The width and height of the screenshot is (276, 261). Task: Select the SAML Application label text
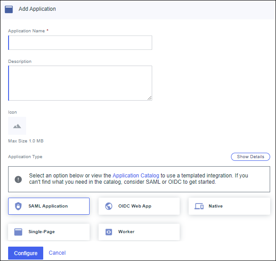point(48,206)
